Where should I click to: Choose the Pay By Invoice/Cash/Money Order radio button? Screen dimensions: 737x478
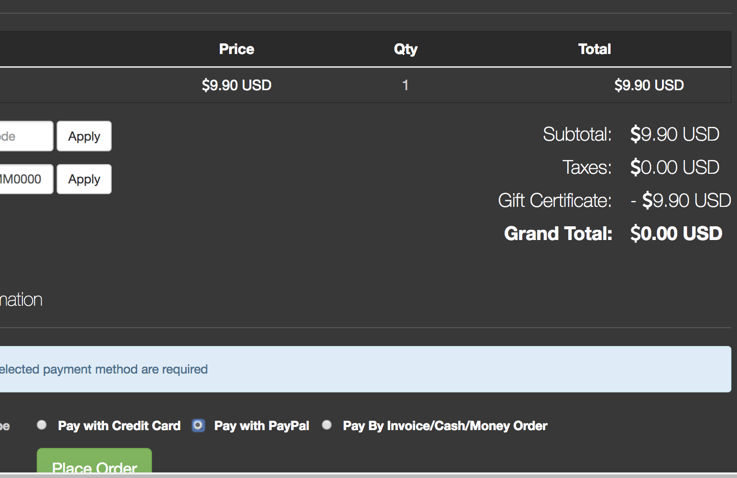[x=327, y=425]
